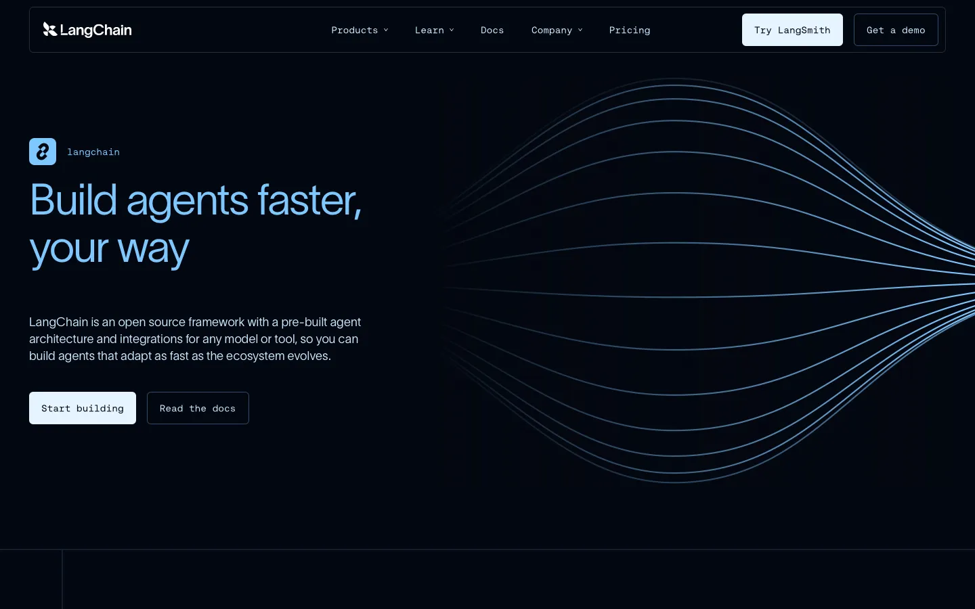Open Read the docs link
Image resolution: width=975 pixels, height=609 pixels.
198,408
